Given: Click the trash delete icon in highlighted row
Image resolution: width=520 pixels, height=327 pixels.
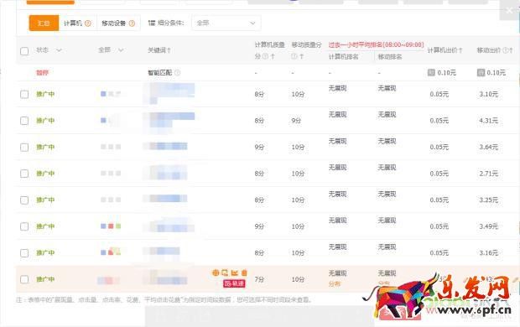Looking at the screenshot, I should click(x=244, y=272).
